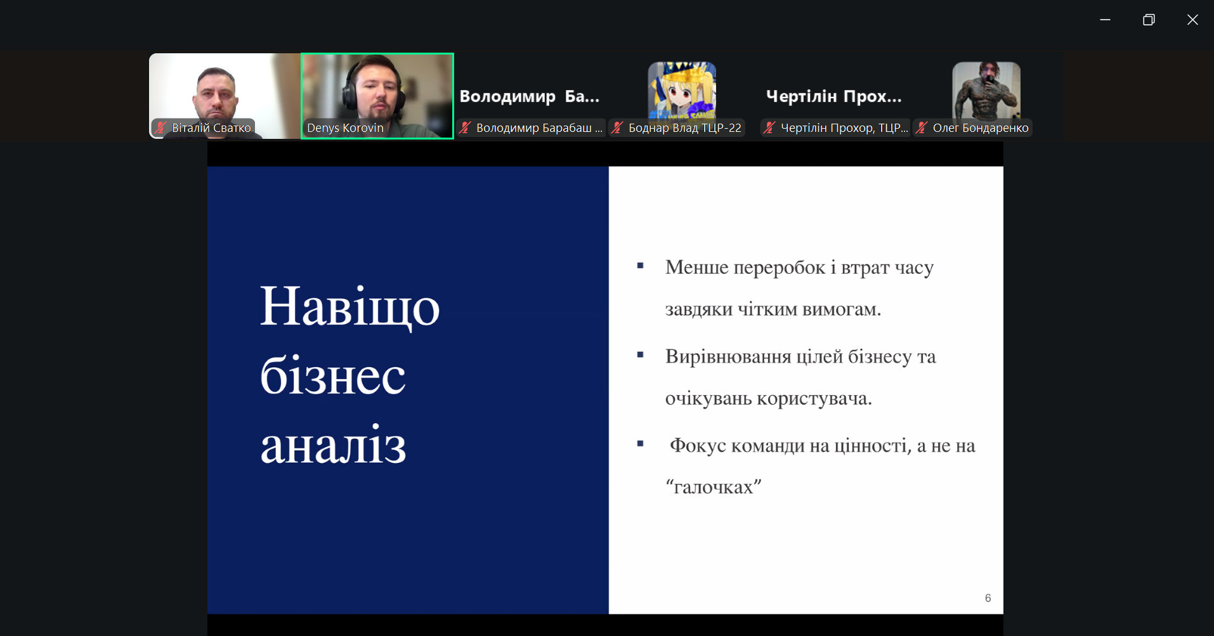Image resolution: width=1214 pixels, height=636 pixels.
Task: Click the "Олег Бондаренко" name label text
Action: [x=980, y=127]
